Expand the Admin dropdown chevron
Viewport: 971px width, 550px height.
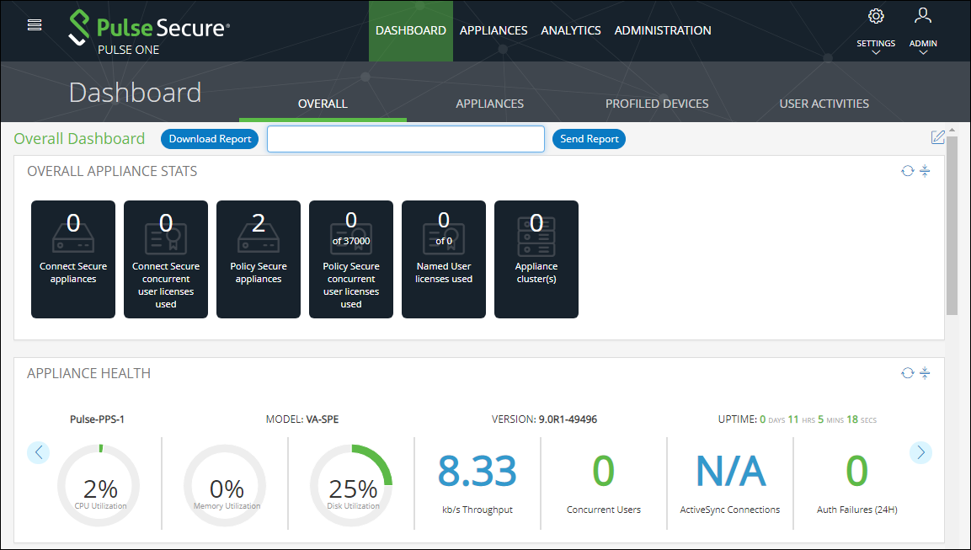click(x=923, y=53)
